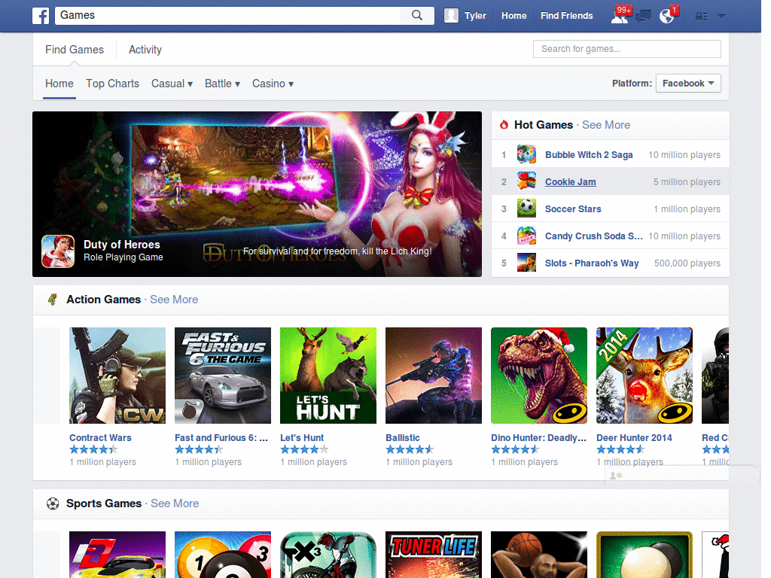The width and height of the screenshot is (771, 578).
Task: Open the Soccer Stars link
Action: point(573,209)
